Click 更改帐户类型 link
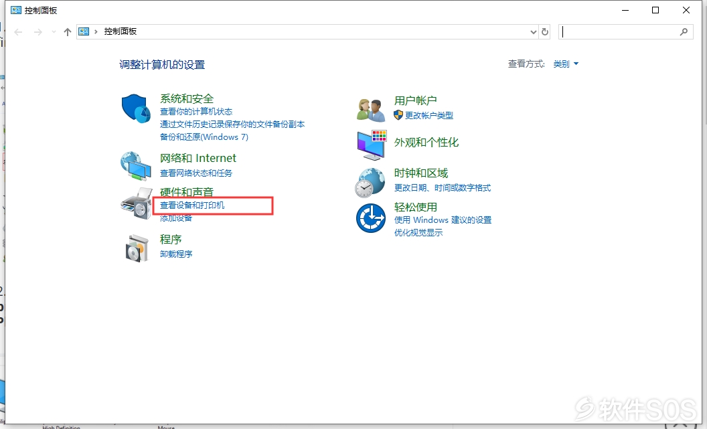 point(428,115)
